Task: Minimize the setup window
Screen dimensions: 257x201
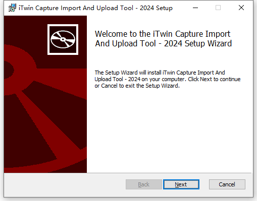Action: pyautogui.click(x=195, y=8)
